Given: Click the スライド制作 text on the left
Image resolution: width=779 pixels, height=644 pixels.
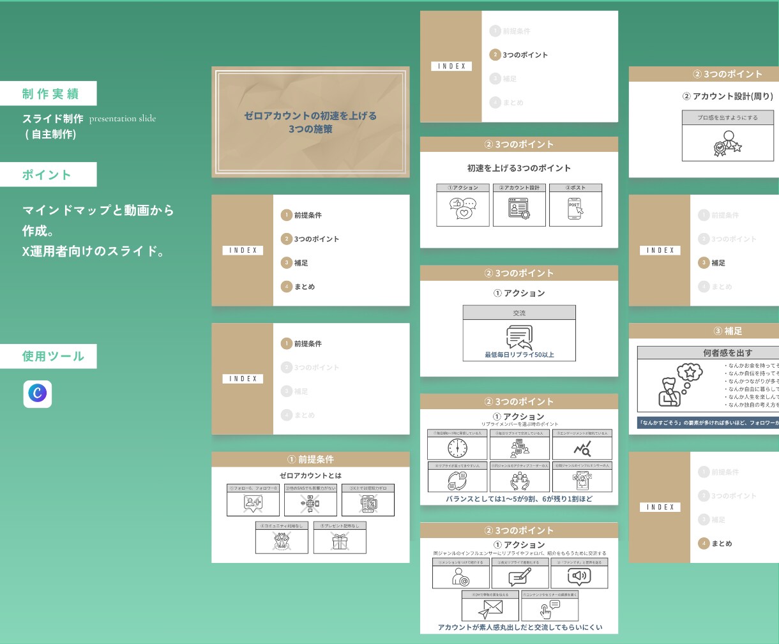Looking at the screenshot, I should tap(53, 119).
